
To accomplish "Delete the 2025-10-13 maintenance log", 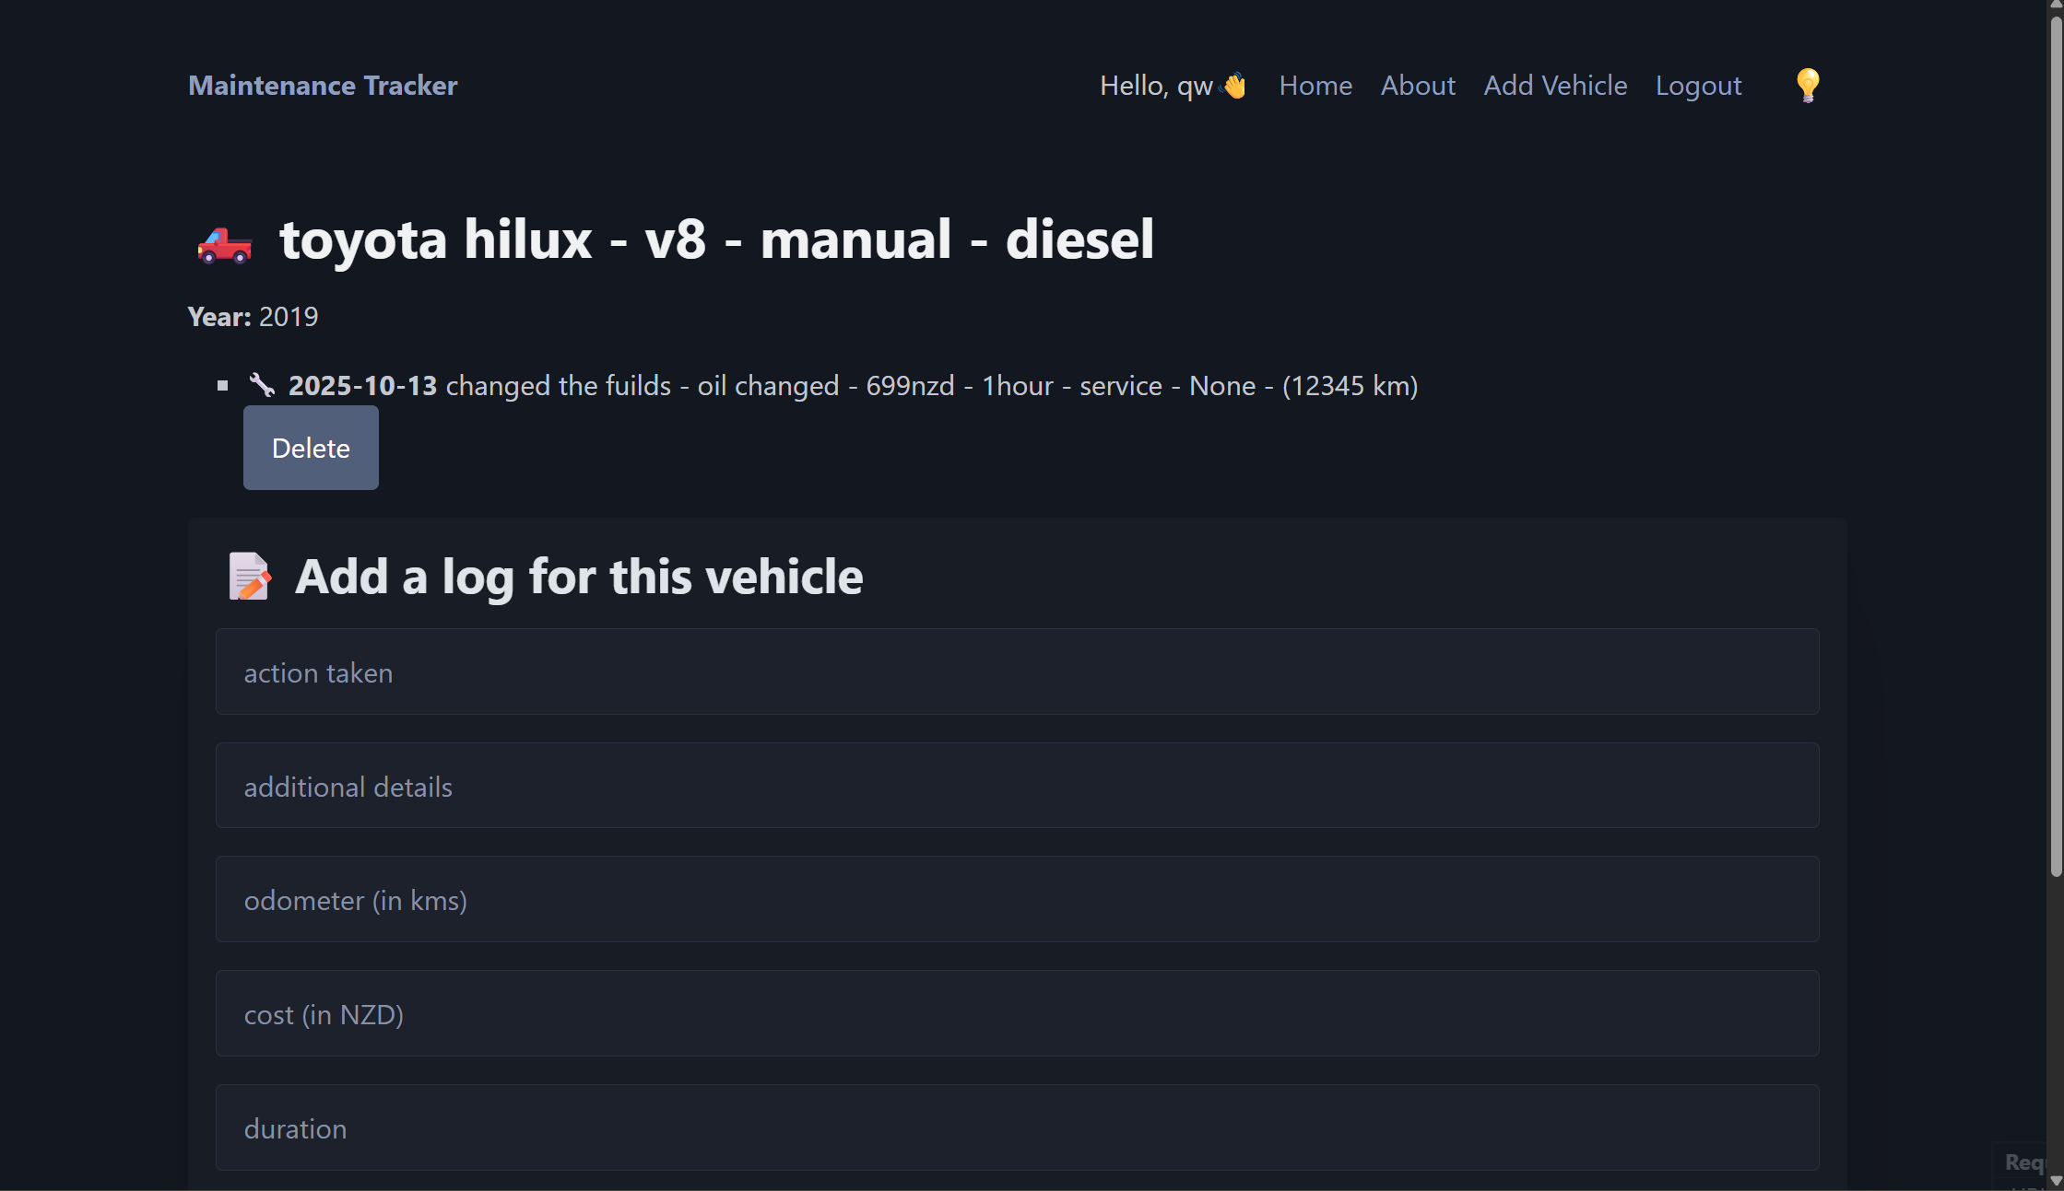I will pyautogui.click(x=311, y=448).
